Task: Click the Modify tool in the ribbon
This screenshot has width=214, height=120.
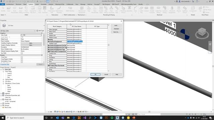Action: (3, 9)
